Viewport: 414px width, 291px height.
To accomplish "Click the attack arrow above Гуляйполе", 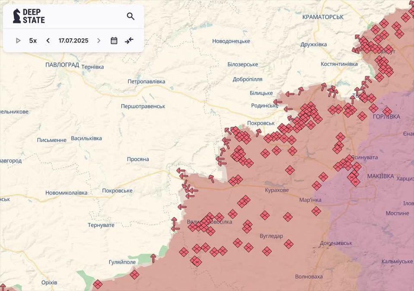I will coord(153,258).
